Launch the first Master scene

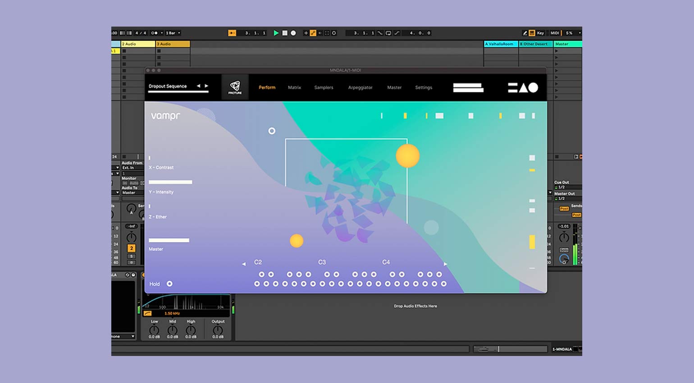click(x=557, y=51)
